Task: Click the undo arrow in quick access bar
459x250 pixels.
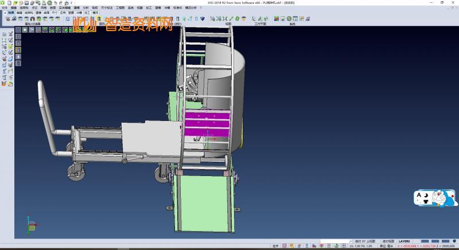Action: pyautogui.click(x=55, y=3)
